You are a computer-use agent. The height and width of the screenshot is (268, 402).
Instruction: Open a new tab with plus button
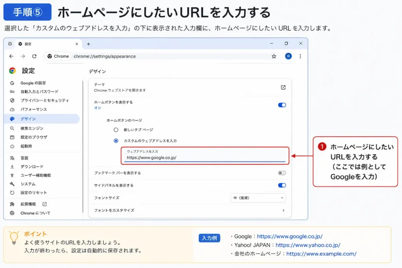click(x=88, y=44)
